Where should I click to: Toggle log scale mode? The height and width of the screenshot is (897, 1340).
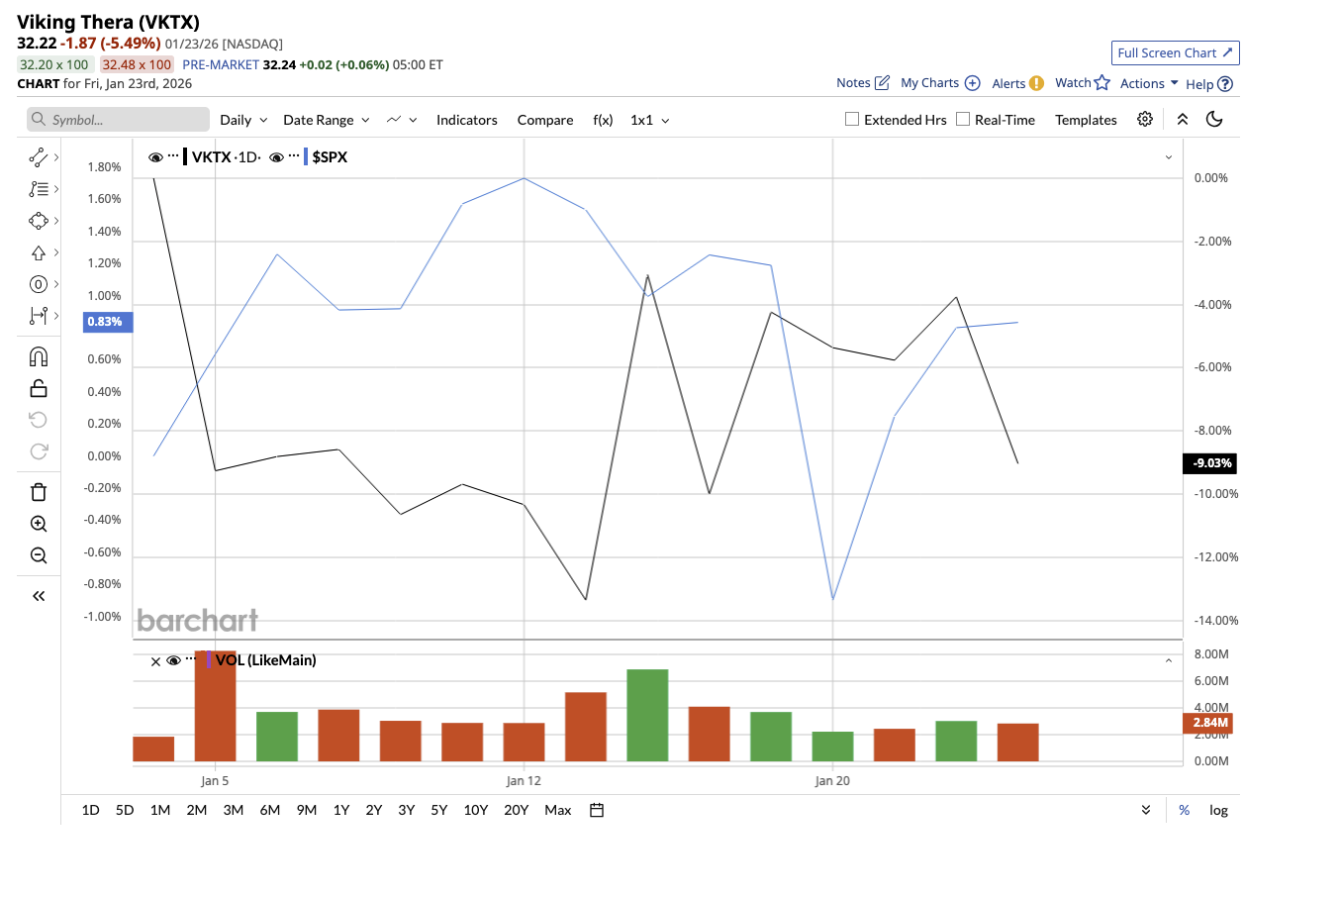click(x=1218, y=810)
